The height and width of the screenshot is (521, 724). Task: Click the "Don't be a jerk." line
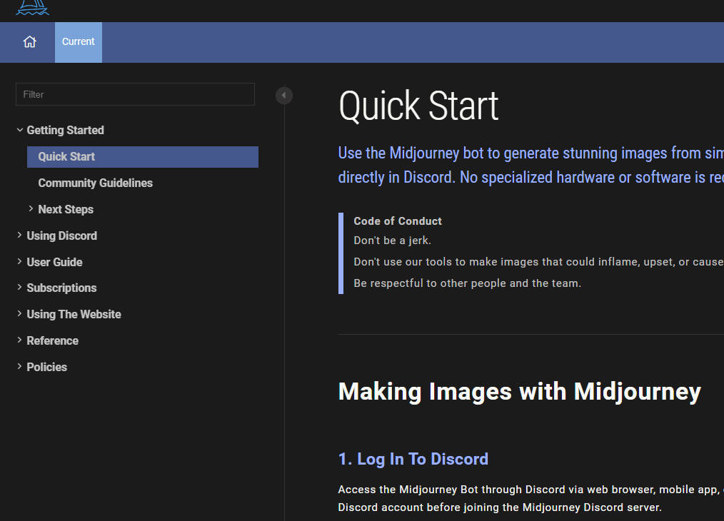point(392,241)
